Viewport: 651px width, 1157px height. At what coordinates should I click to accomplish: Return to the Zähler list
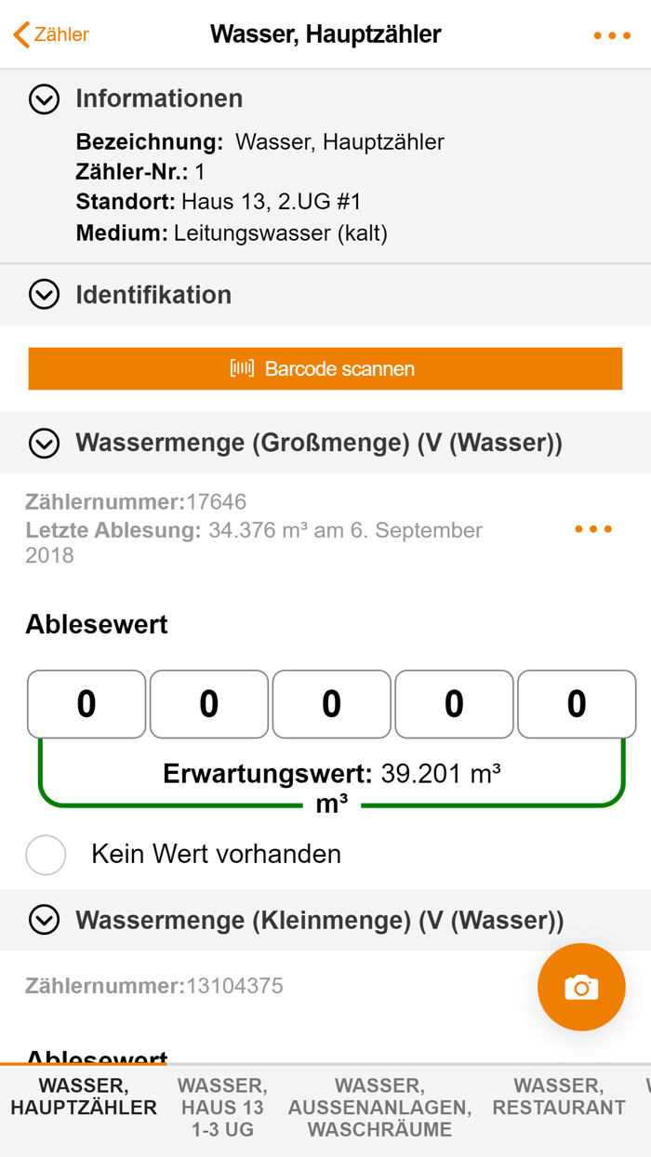51,33
